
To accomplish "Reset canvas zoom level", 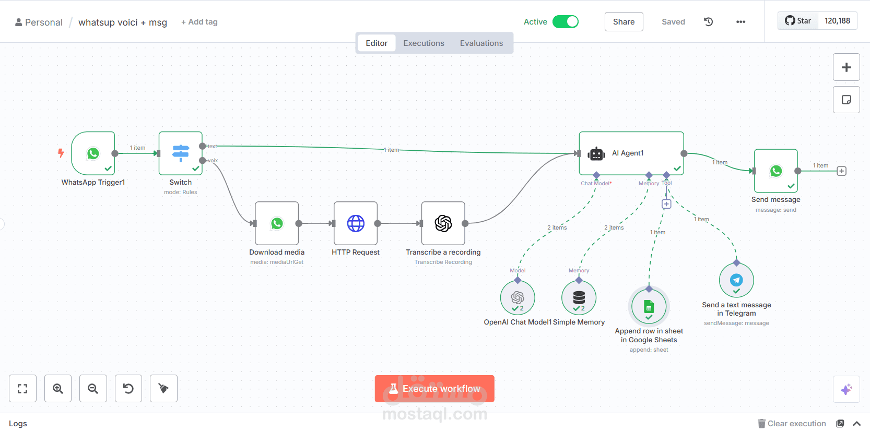I will tap(128, 388).
